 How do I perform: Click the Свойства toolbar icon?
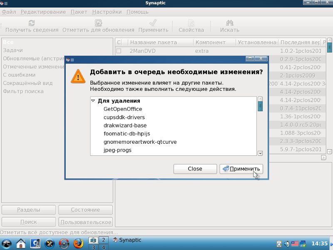(191, 23)
